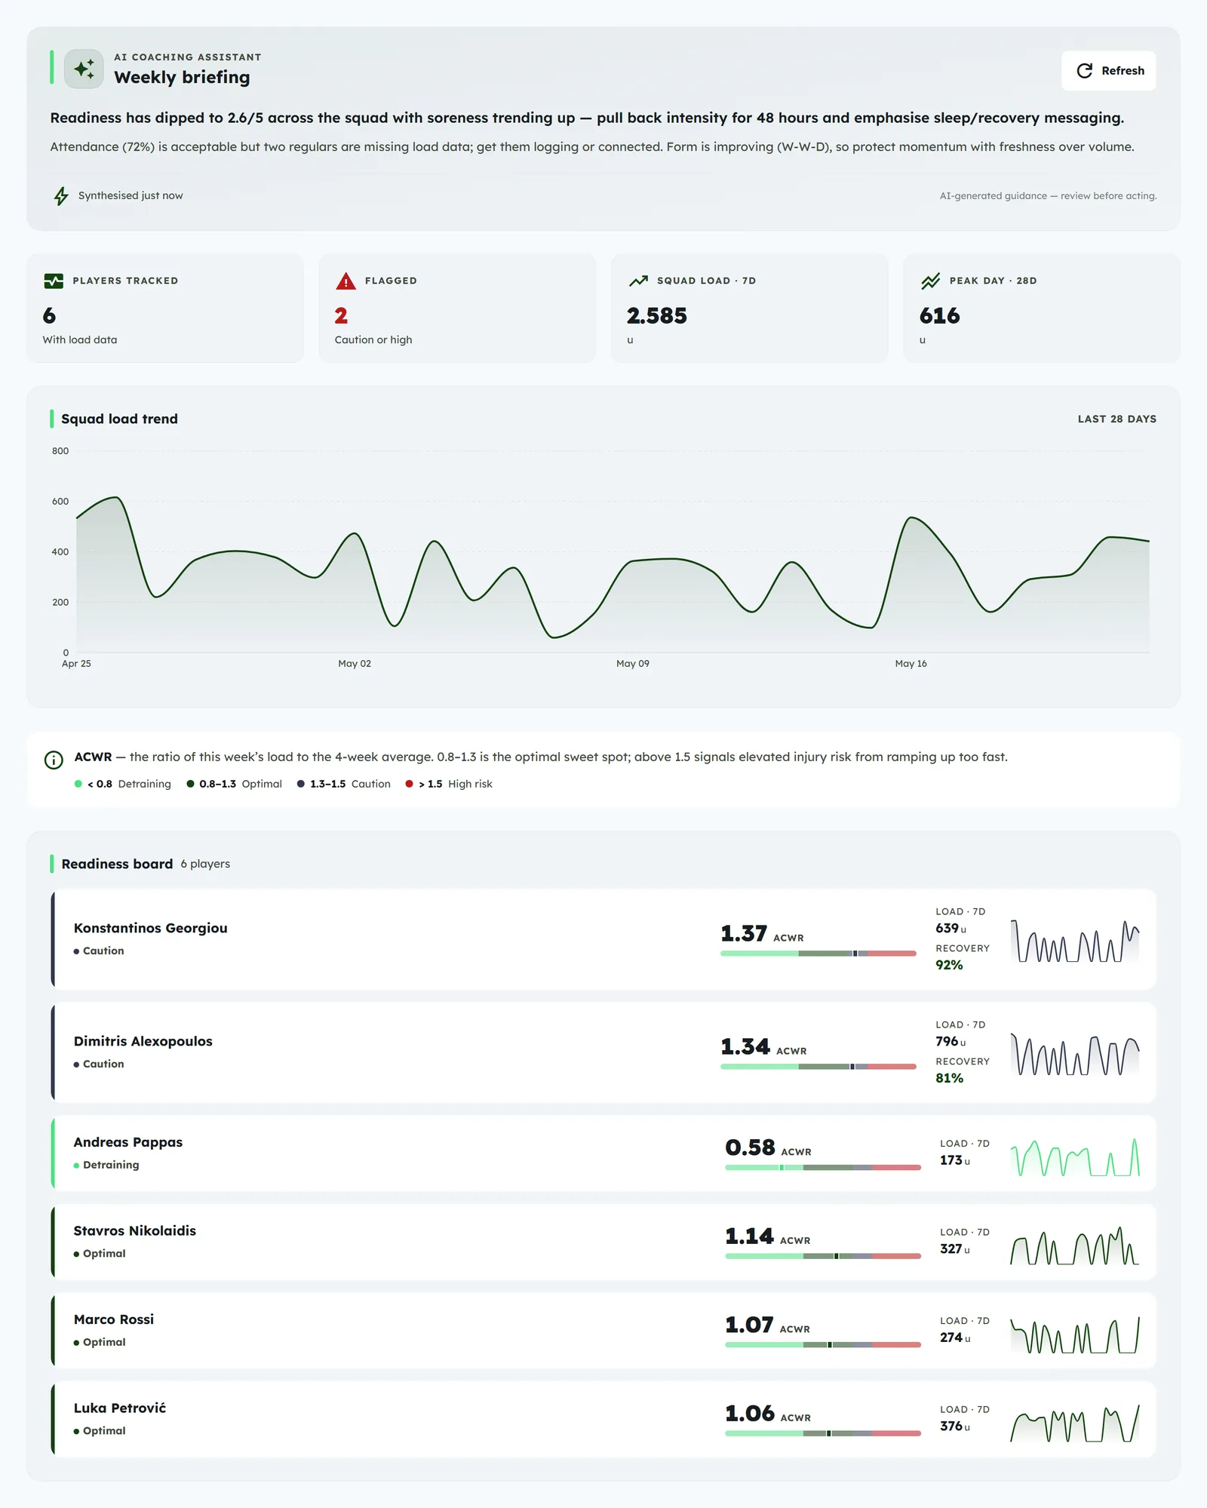Click the 0.58 ACWR value
Viewport: 1207px width, 1508px height.
coord(751,1148)
